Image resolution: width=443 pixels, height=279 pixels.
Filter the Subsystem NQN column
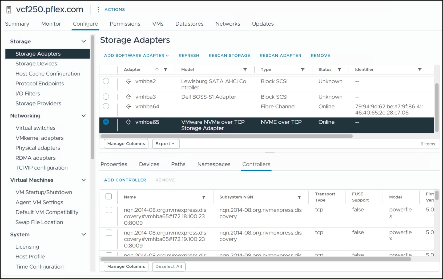pos(299,197)
